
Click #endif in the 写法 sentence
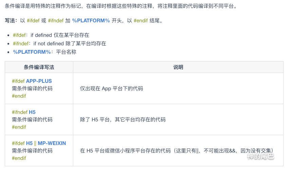click(141, 21)
